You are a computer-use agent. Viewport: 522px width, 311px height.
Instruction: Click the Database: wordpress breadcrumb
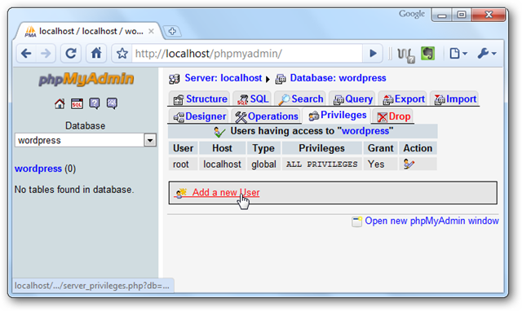pos(338,78)
